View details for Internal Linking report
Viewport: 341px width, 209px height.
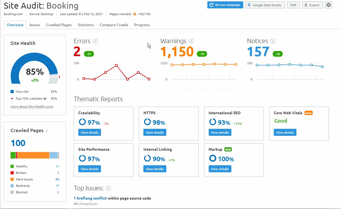[155, 169]
